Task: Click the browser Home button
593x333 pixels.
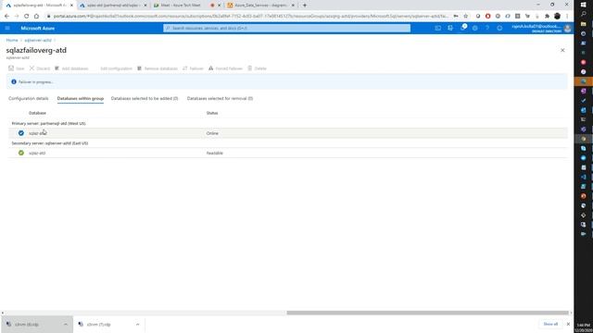Action: (36, 17)
